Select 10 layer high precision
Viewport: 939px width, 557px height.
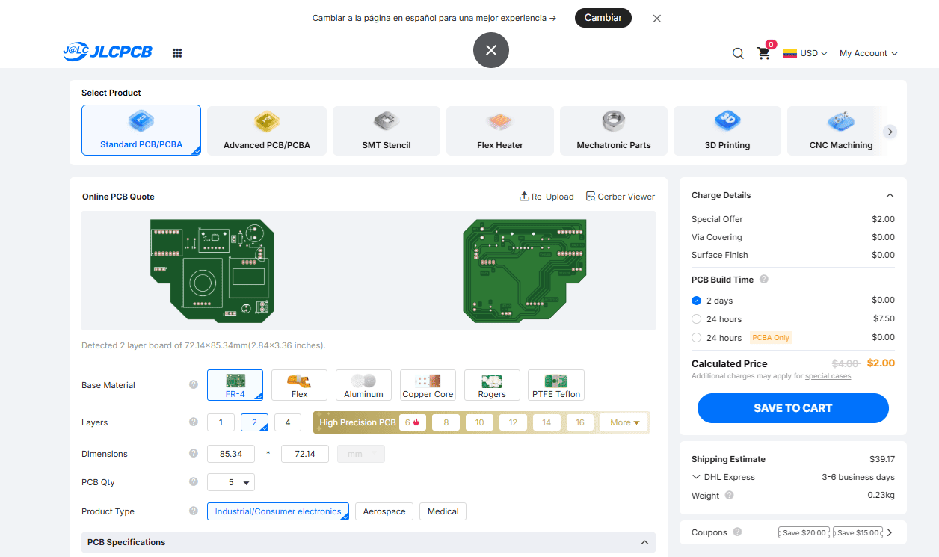(x=479, y=422)
